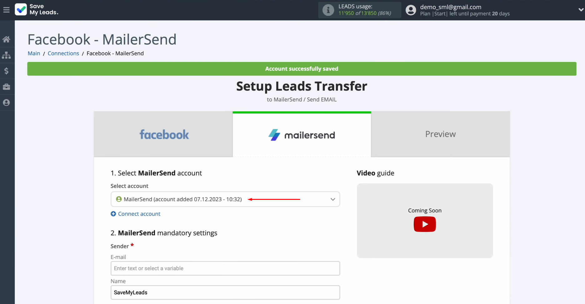Open the user profile sidebar icon

(6, 103)
